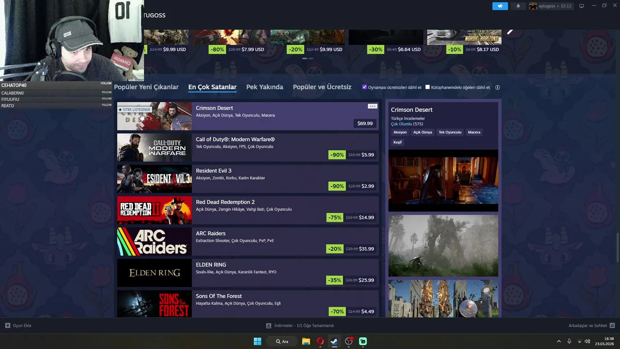The height and width of the screenshot is (349, 620).
Task: Click the Steam taskbar icon
Action: [334, 341]
